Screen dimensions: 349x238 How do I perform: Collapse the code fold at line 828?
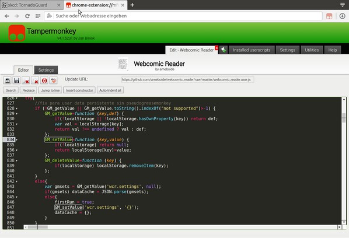coord(17,108)
